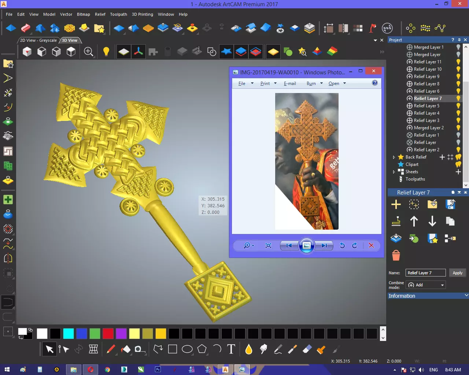
Task: Toggle visibility bulb of Relief Layer 3
Action: tap(458, 120)
